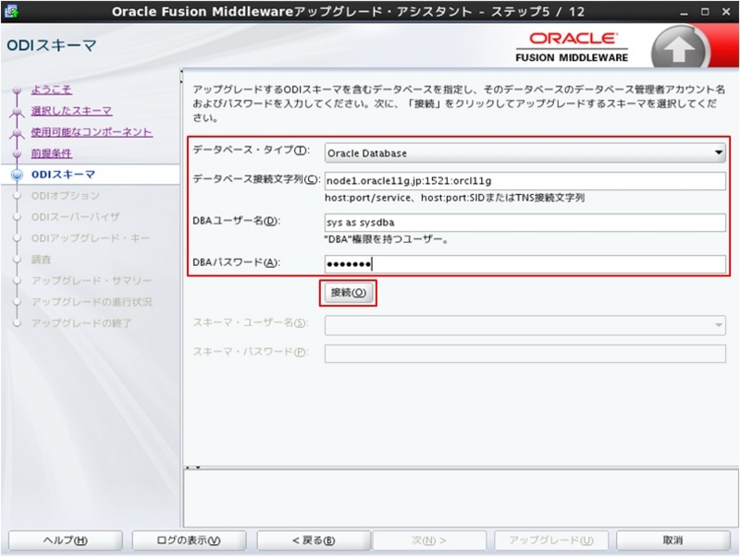This screenshot has height=557, width=740.
Task: Open the ログの表示 button
Action: click(189, 540)
